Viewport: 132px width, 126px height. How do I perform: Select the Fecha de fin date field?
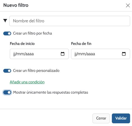[101, 54]
